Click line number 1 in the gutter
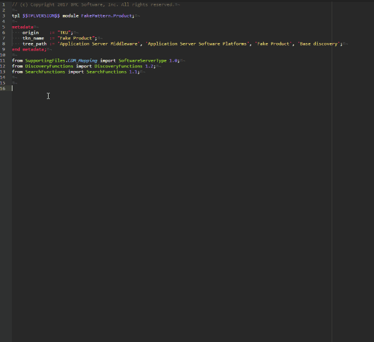The width and height of the screenshot is (374, 342). tap(4, 4)
